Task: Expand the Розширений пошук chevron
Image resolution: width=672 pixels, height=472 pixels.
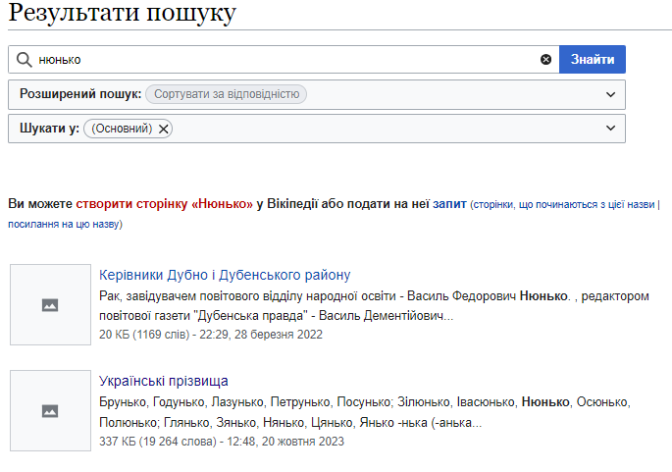Action: pos(611,94)
